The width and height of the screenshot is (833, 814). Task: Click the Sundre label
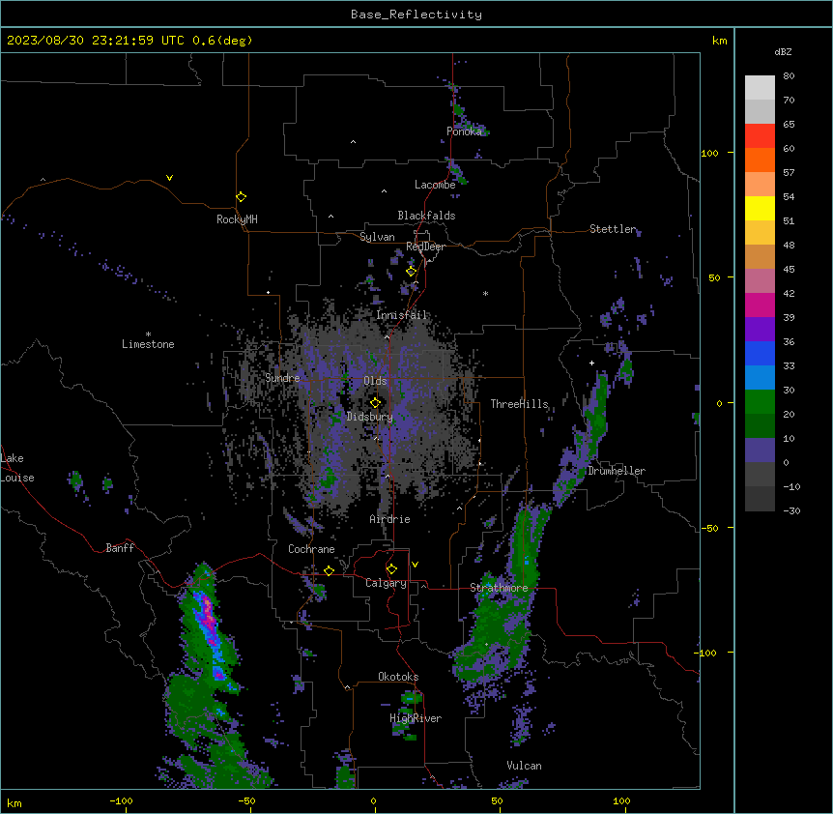282,378
